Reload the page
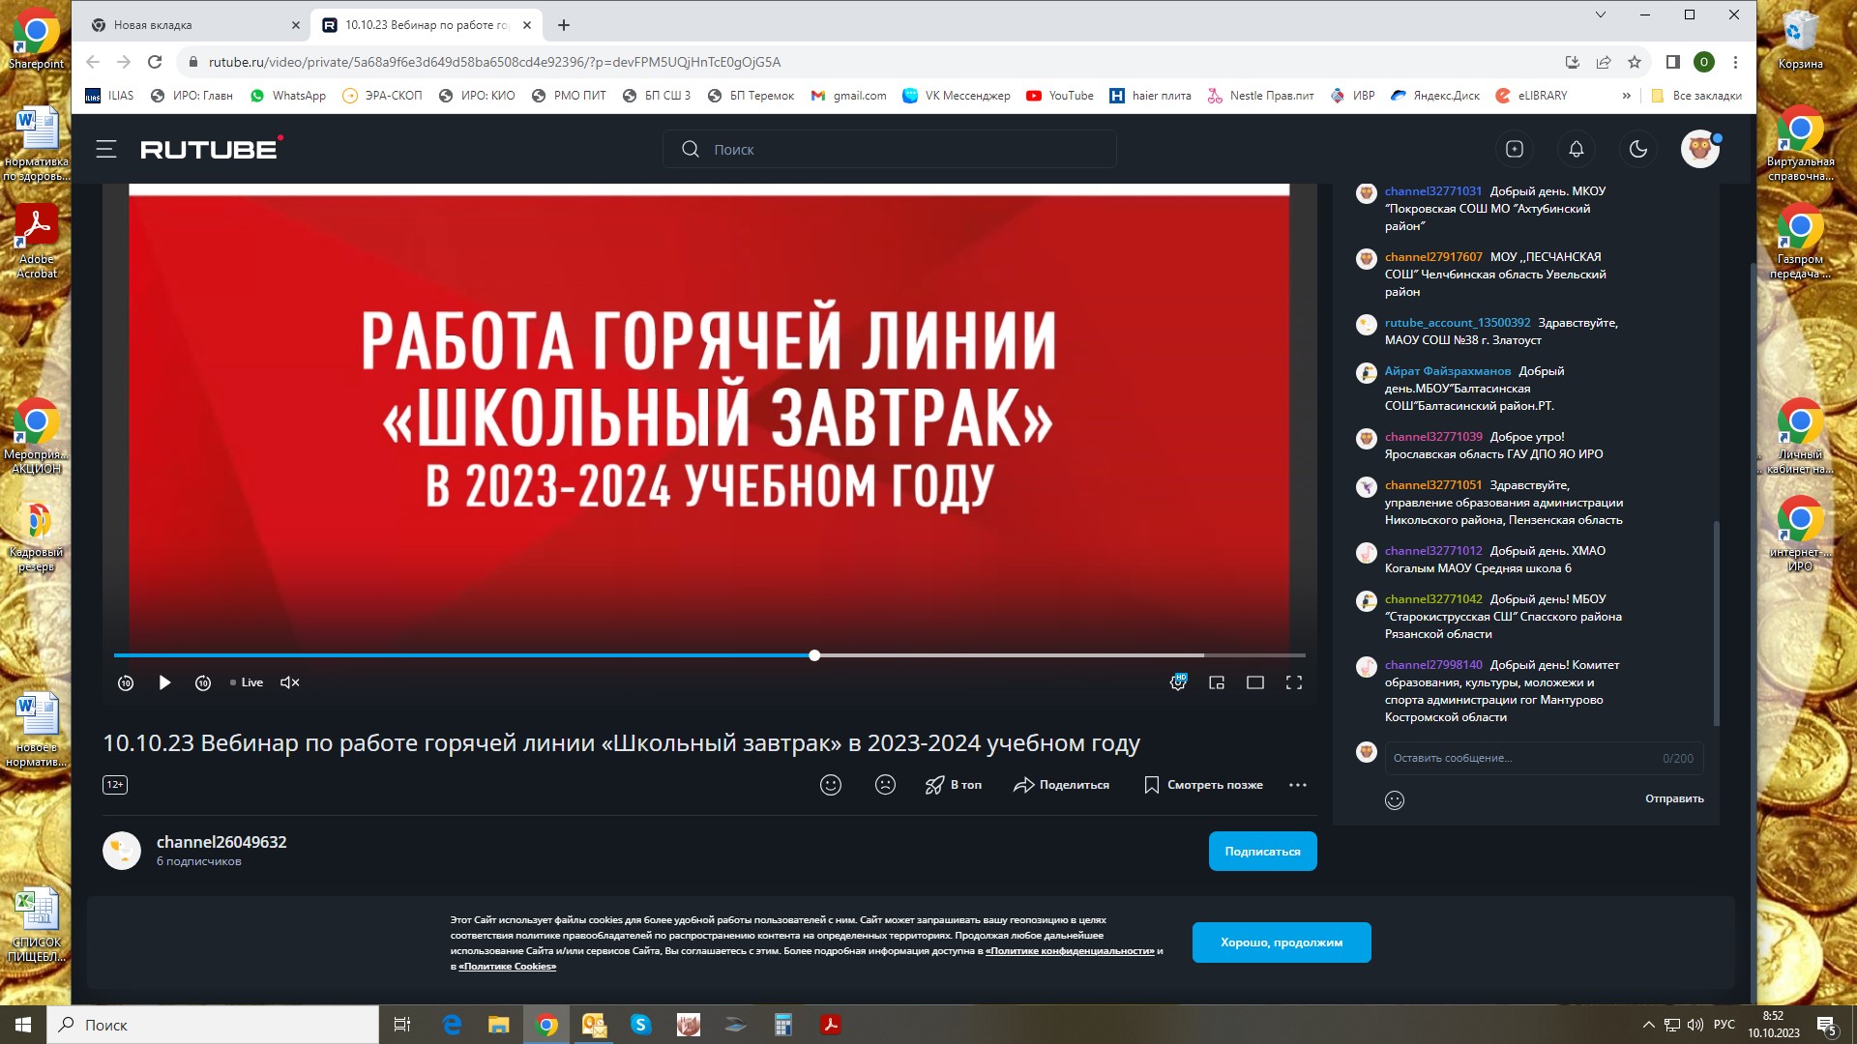 click(x=155, y=62)
